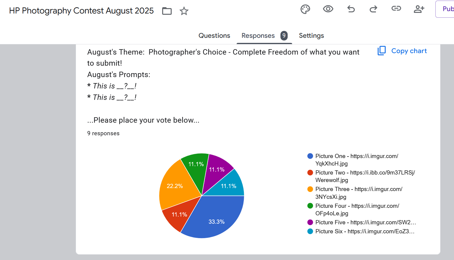Star the HP Photography Contest form
This screenshot has width=454, height=260.
pos(184,11)
